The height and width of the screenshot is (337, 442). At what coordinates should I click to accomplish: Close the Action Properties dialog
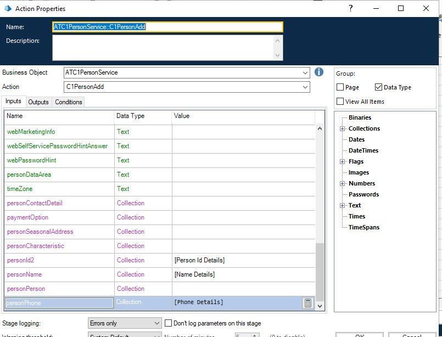pyautogui.click(x=426, y=8)
